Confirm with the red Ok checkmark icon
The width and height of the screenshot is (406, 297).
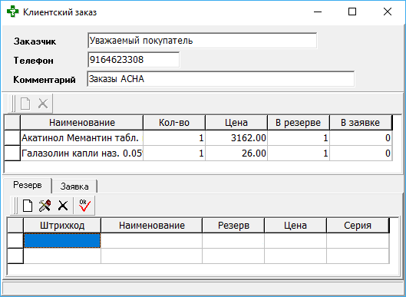[84, 206]
